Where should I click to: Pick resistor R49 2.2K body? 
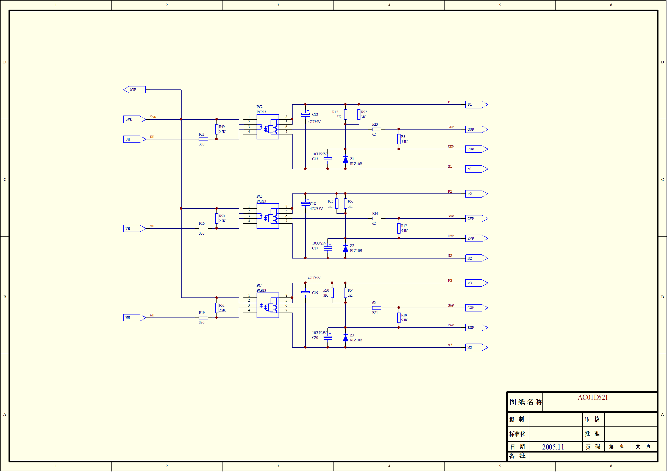click(217, 129)
